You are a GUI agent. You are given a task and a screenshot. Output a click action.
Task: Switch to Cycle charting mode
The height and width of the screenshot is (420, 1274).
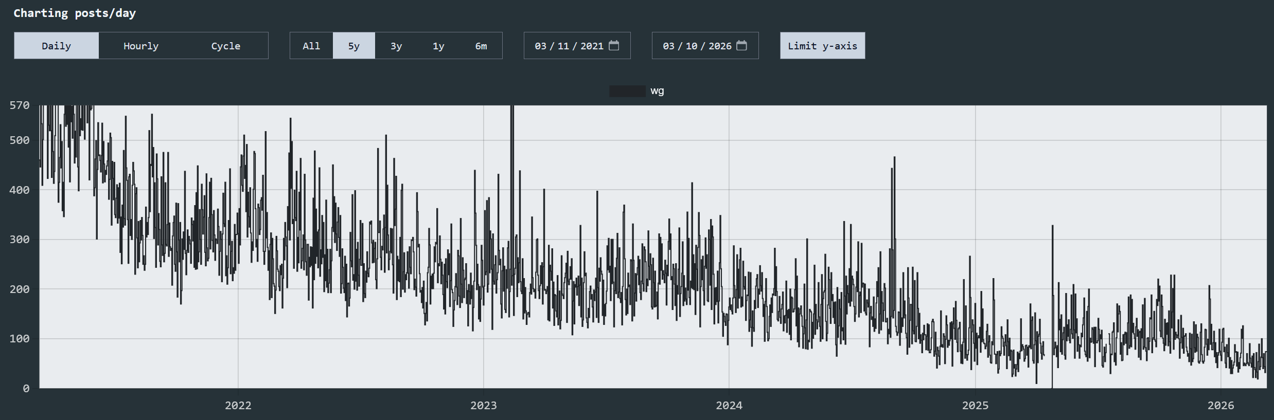225,46
